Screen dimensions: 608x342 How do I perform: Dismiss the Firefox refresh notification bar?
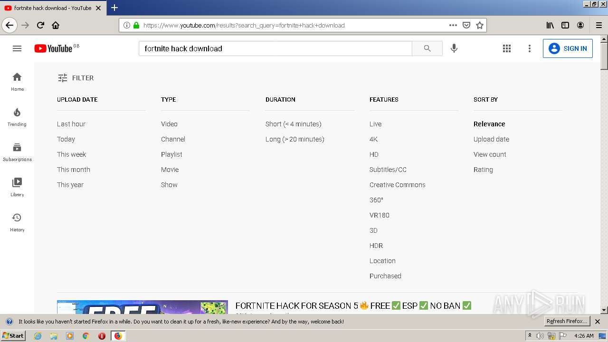(598, 322)
